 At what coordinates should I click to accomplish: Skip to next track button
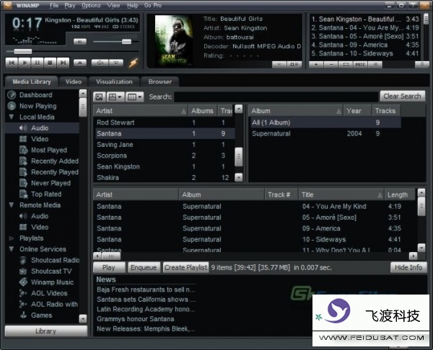point(63,63)
